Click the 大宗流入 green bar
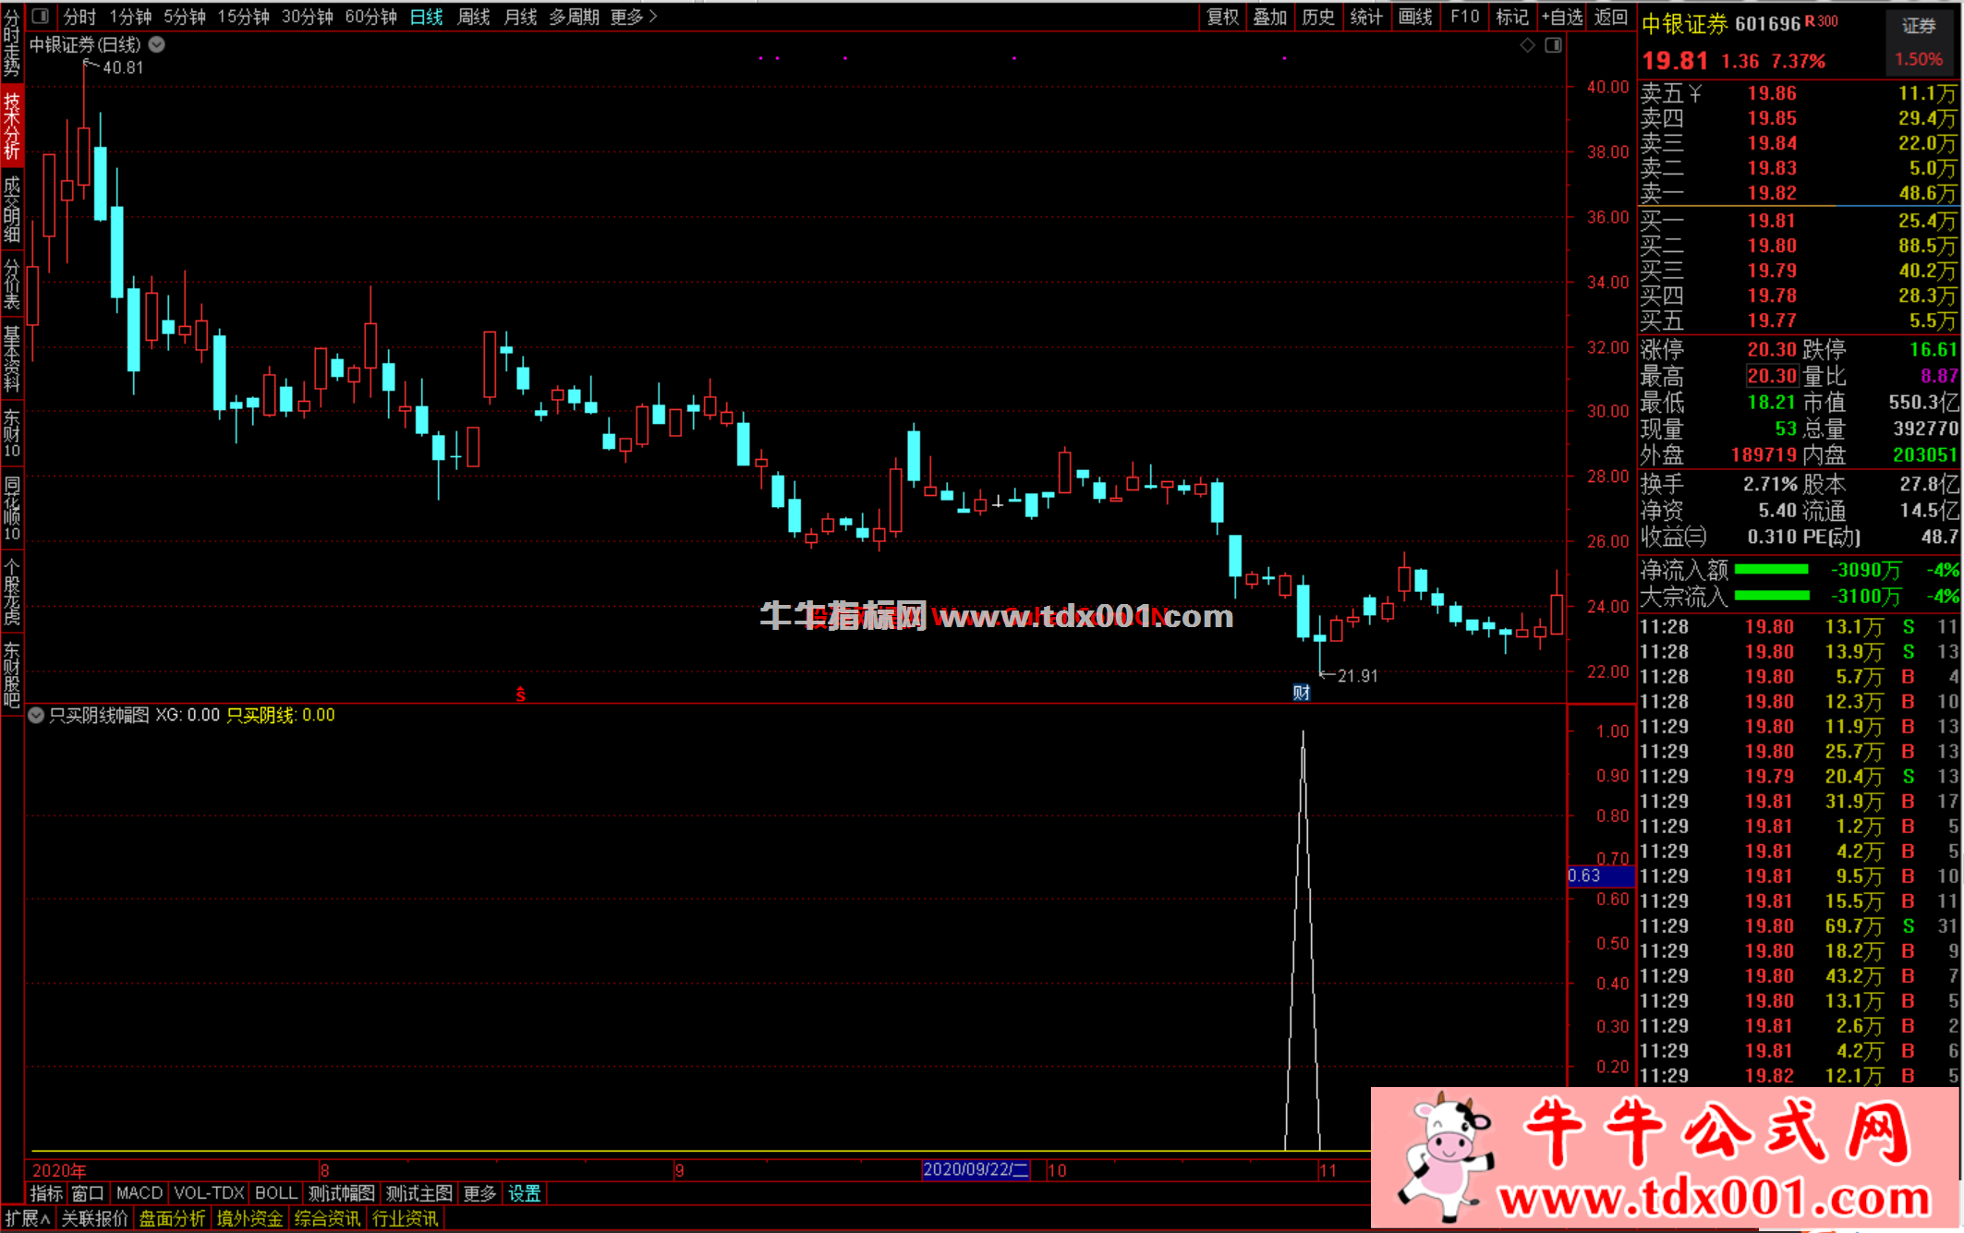This screenshot has height=1233, width=1964. point(1771,596)
